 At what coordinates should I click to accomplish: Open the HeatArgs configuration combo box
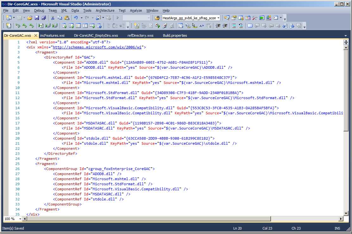[191, 18]
